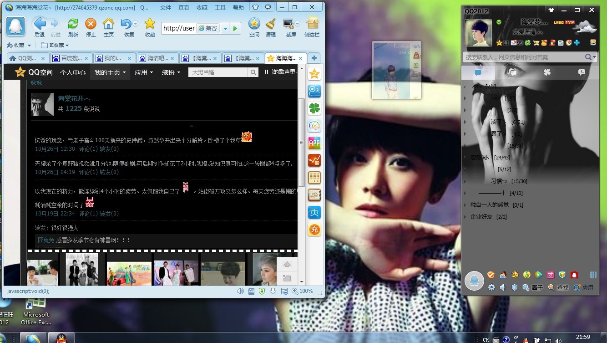
Task: Click the orange 充 recharge icon in sidebar
Action: tap(314, 230)
